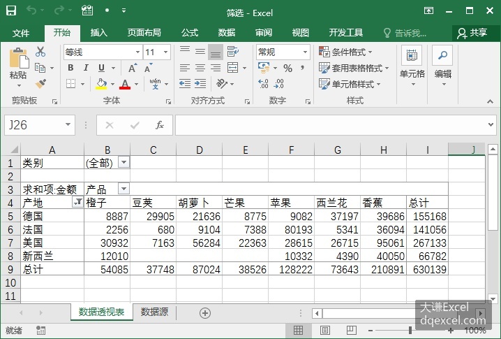Open the 产地 filtered row dropdown
This screenshot has width=501, height=339.
pyautogui.click(x=78, y=202)
